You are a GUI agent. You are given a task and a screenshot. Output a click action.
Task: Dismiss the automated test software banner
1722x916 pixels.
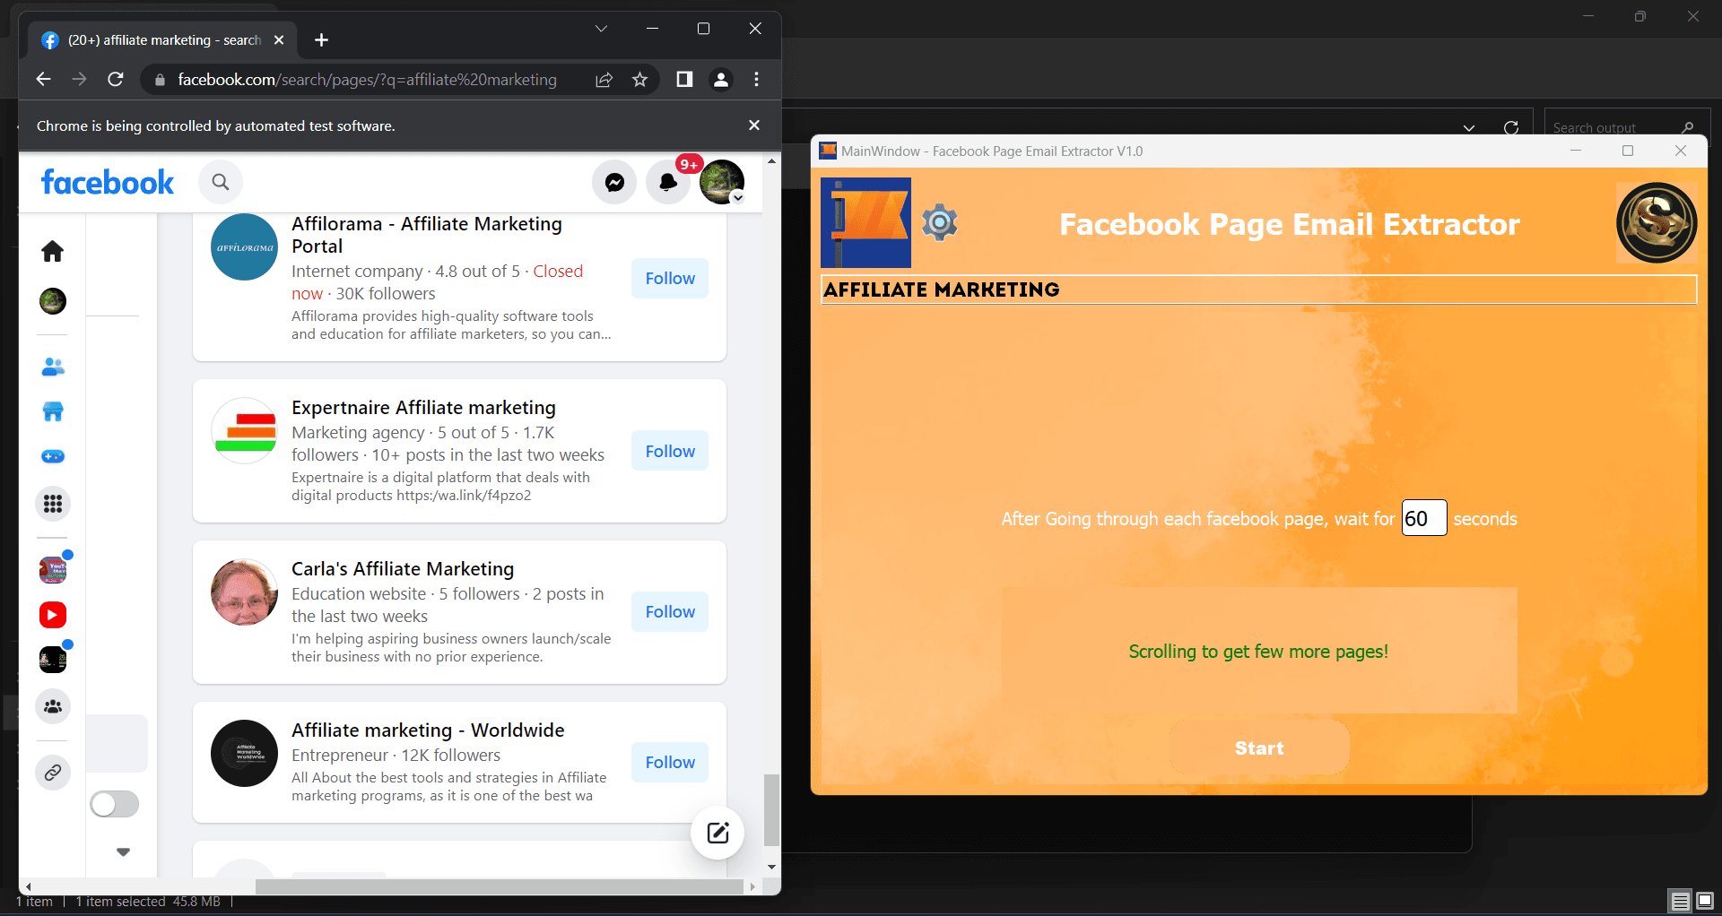754,125
